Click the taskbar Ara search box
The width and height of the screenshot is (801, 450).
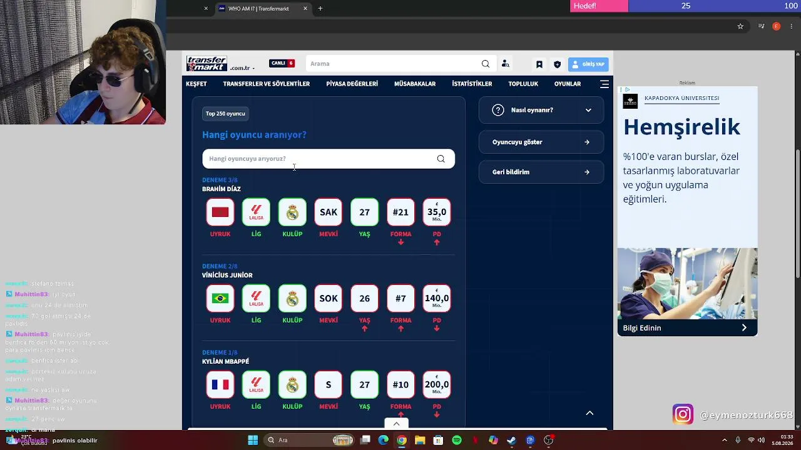(x=309, y=440)
